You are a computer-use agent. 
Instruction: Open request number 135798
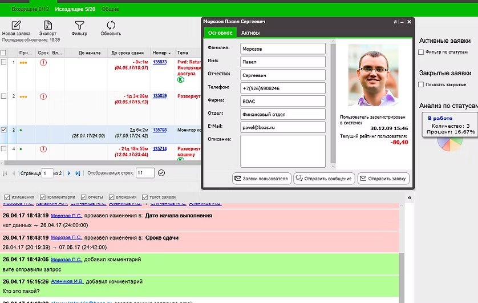[x=160, y=130]
